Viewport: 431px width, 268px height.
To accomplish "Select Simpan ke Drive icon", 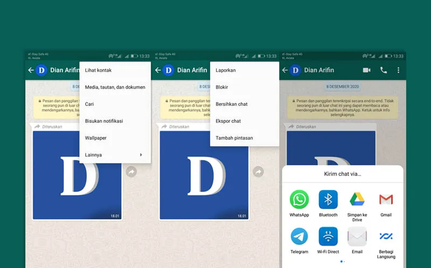I will coord(357,200).
